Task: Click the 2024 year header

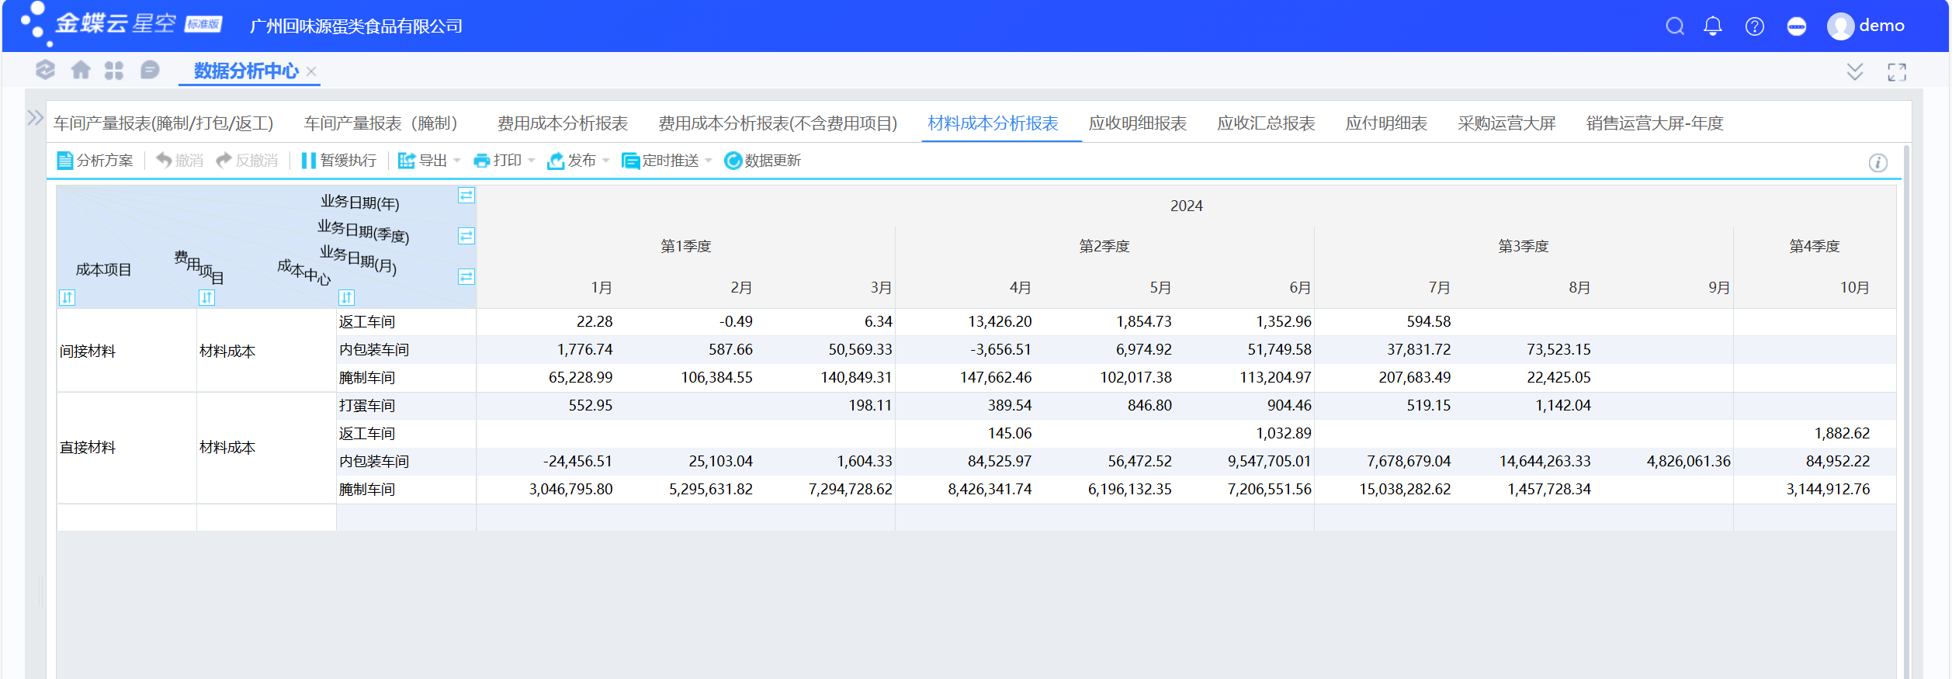Action: (x=1186, y=206)
